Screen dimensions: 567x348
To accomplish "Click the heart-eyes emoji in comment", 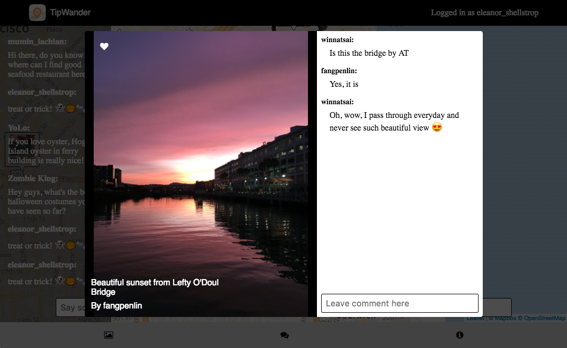I will point(437,127).
